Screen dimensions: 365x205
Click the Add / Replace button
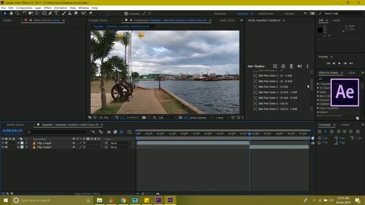(x=256, y=66)
